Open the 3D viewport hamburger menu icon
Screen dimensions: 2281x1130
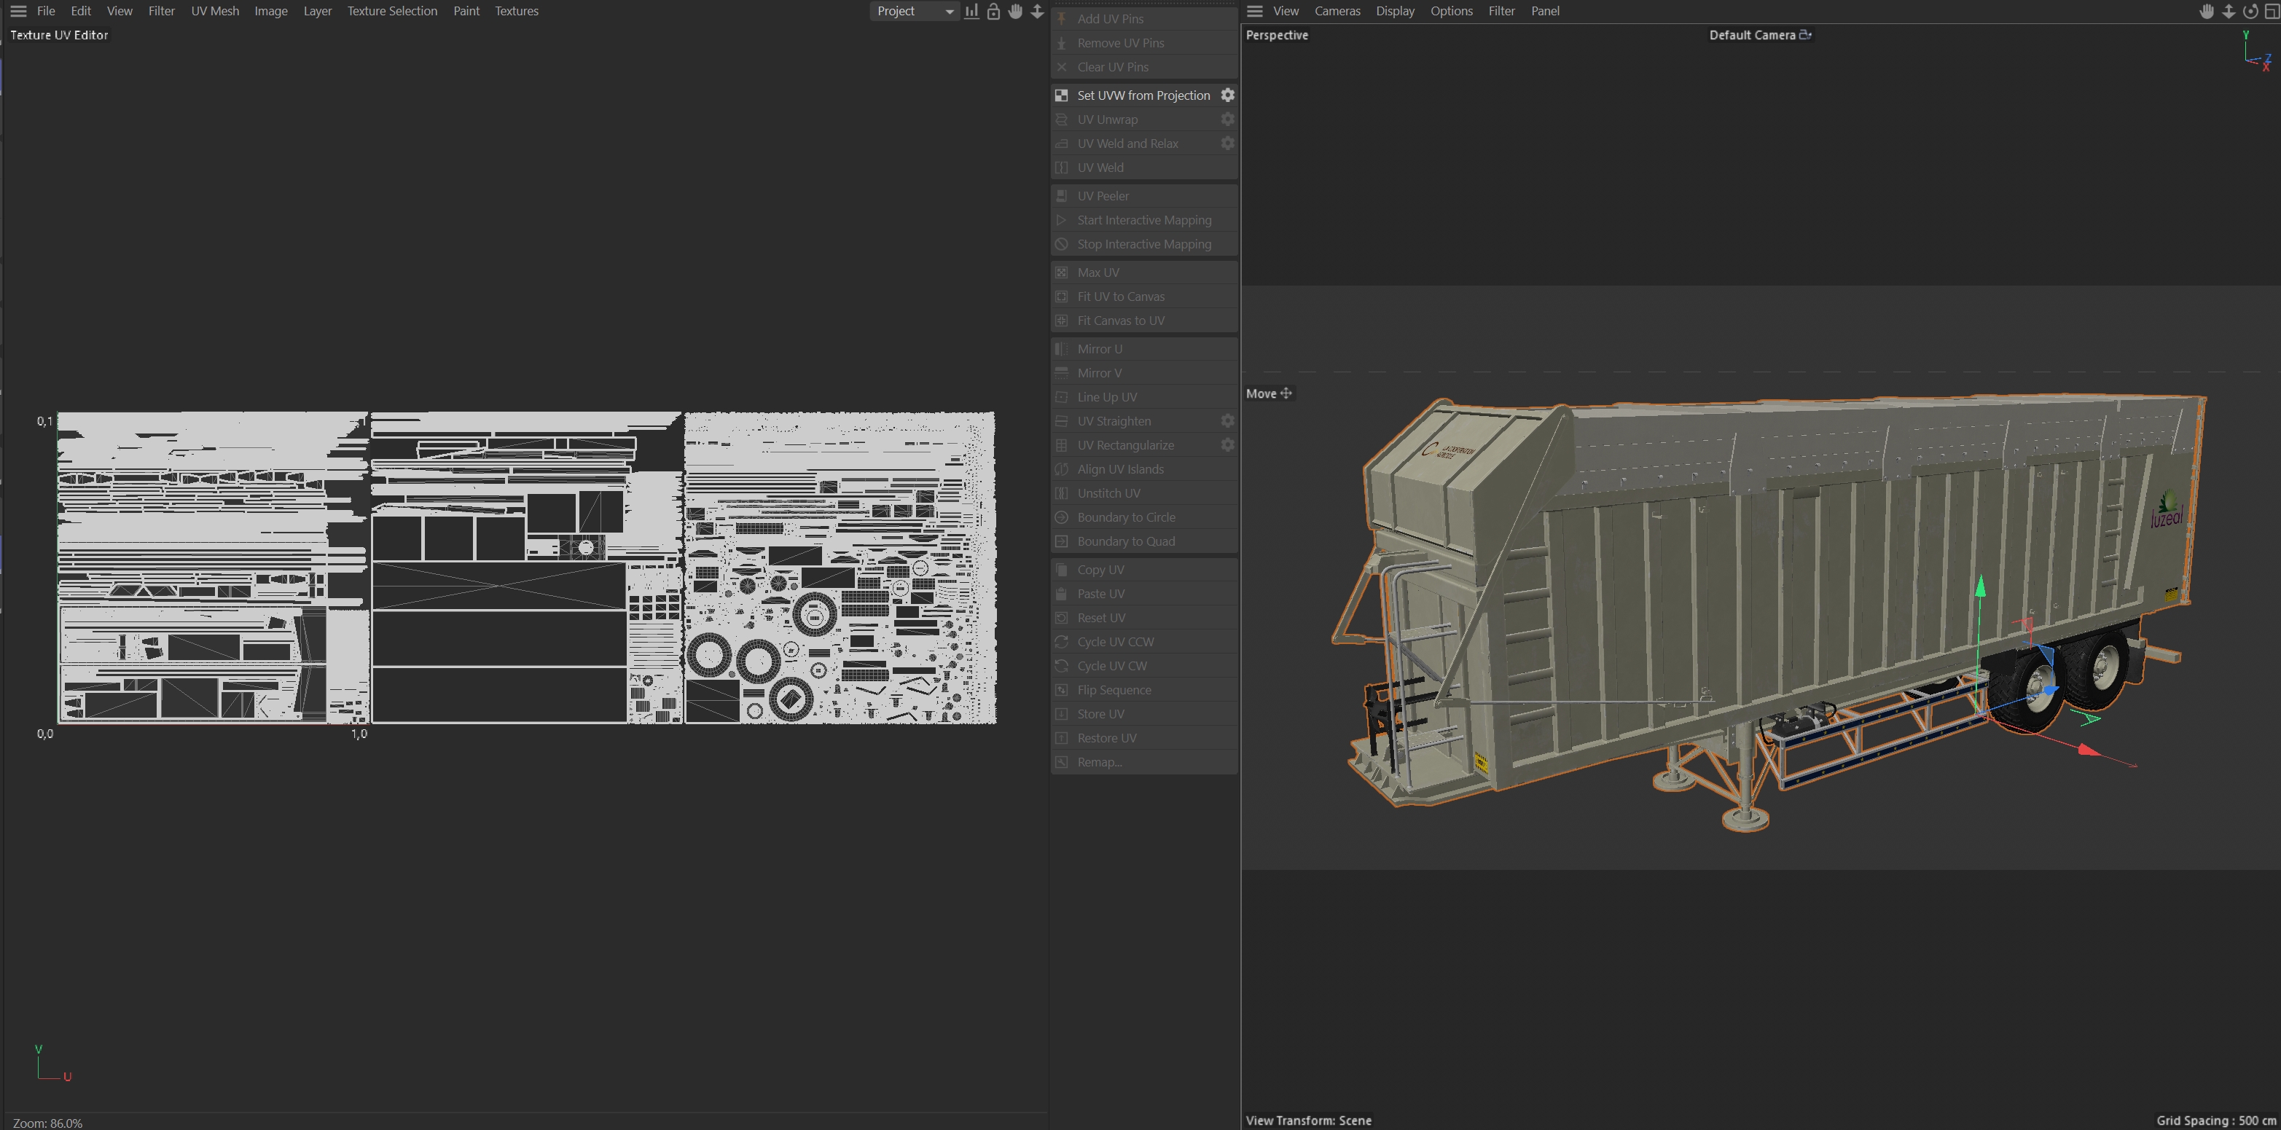tap(1255, 12)
